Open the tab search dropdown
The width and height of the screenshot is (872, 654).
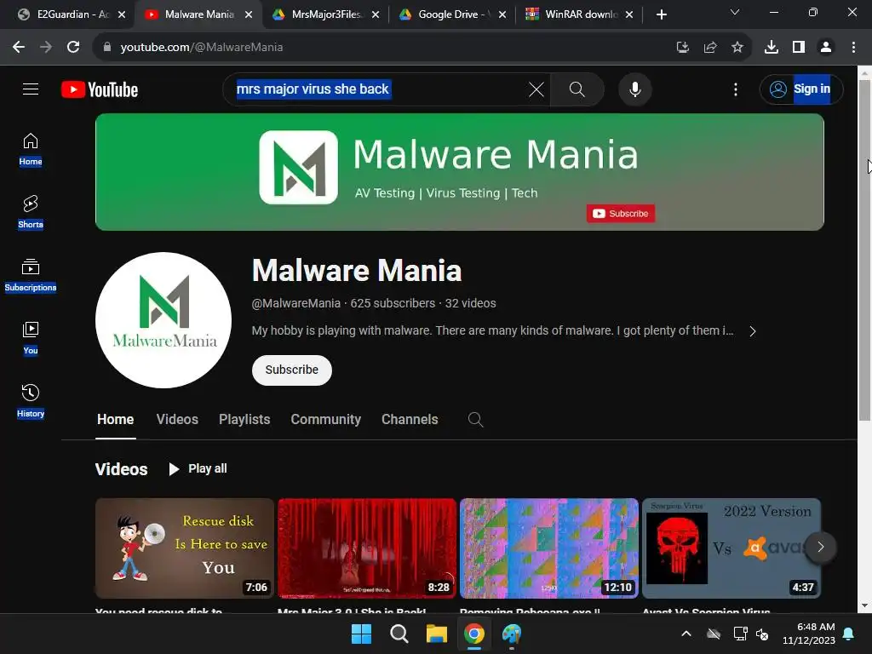pos(735,12)
